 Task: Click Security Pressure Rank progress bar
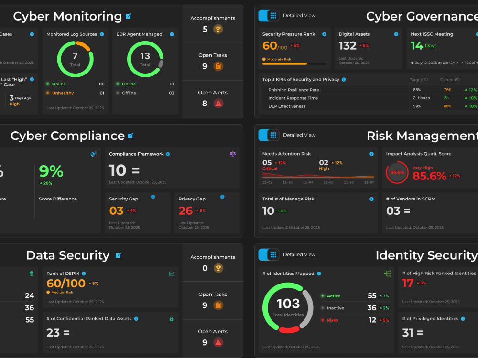click(294, 64)
